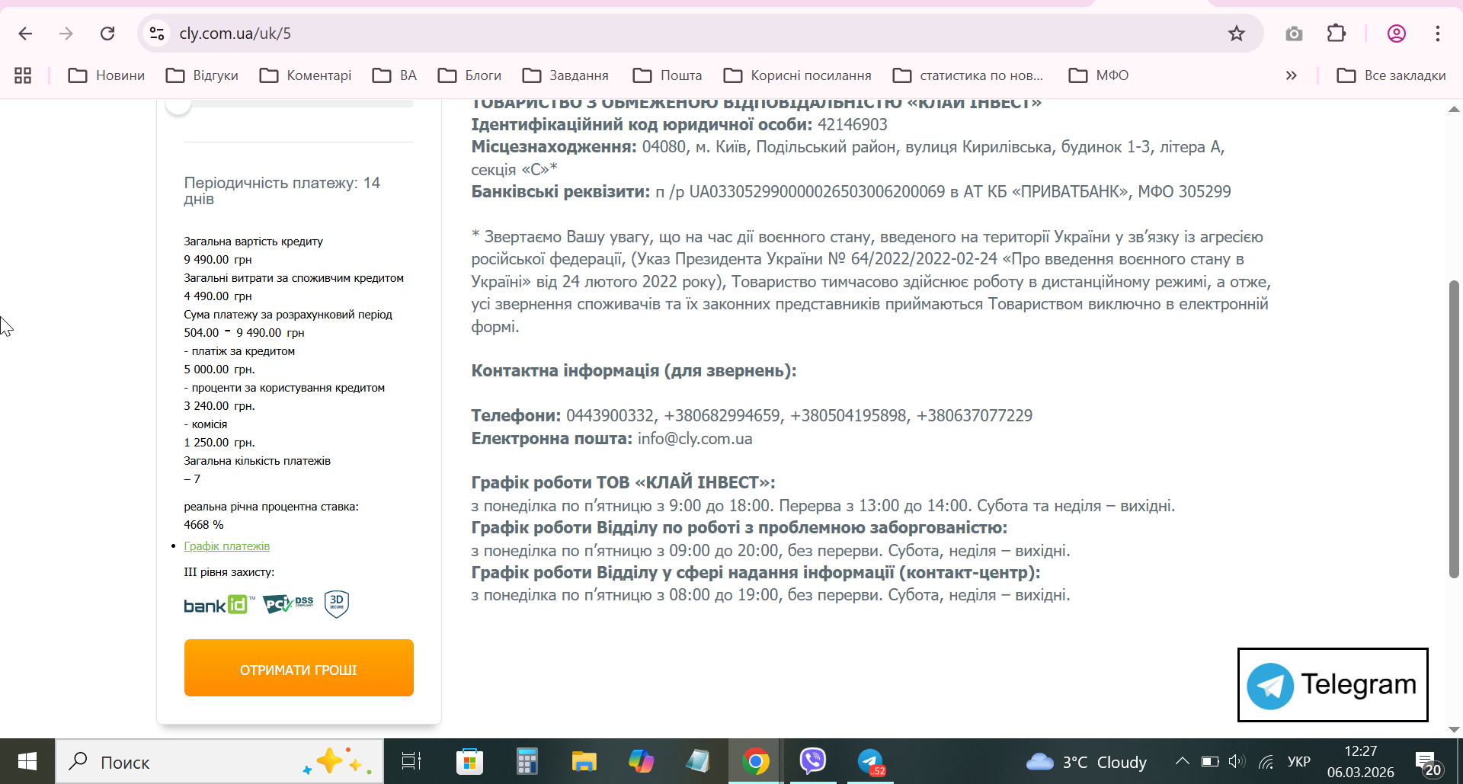Open the Пошта bookmark folder

(667, 75)
